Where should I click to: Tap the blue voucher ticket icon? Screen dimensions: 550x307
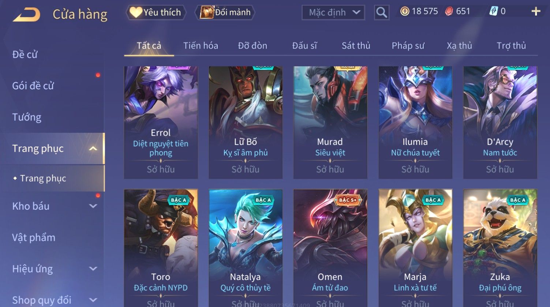pyautogui.click(x=494, y=12)
